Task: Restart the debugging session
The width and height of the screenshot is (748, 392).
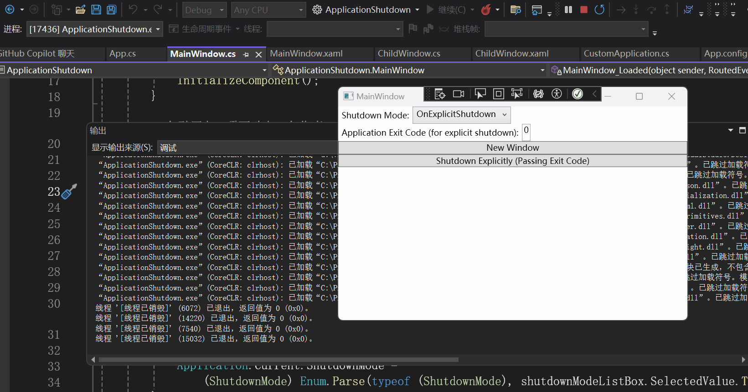Action: (x=599, y=10)
